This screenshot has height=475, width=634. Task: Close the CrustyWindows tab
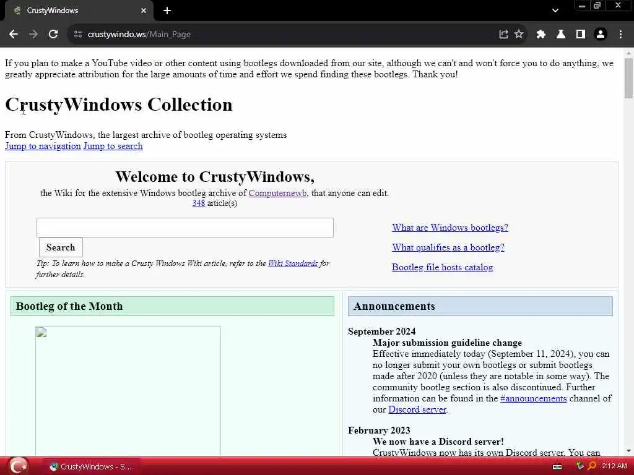click(x=144, y=11)
